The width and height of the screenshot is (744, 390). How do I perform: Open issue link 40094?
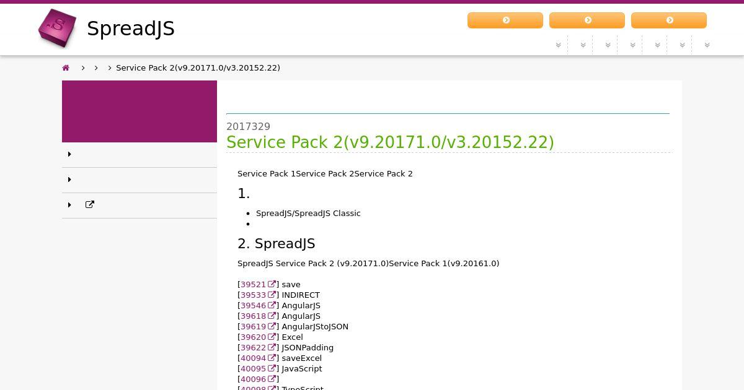253,358
